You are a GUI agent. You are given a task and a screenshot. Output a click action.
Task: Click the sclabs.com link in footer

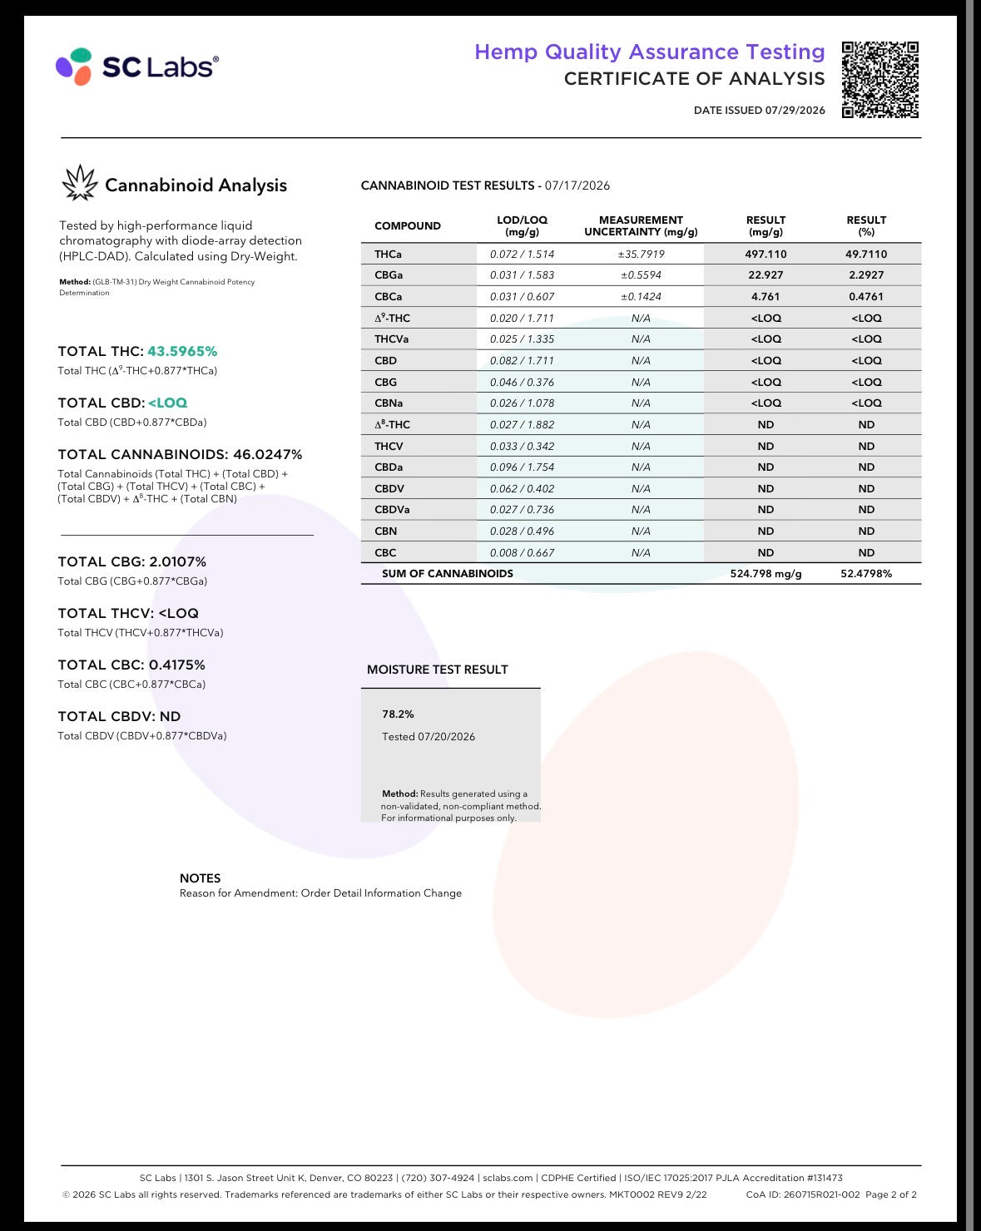(x=508, y=1178)
